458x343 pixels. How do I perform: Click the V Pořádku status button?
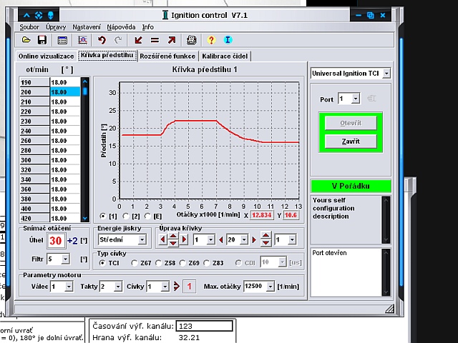(351, 186)
